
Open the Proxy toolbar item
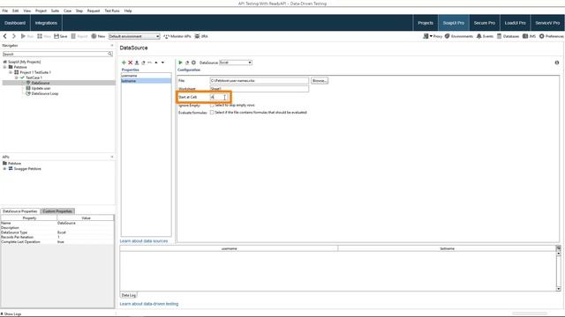(433, 36)
